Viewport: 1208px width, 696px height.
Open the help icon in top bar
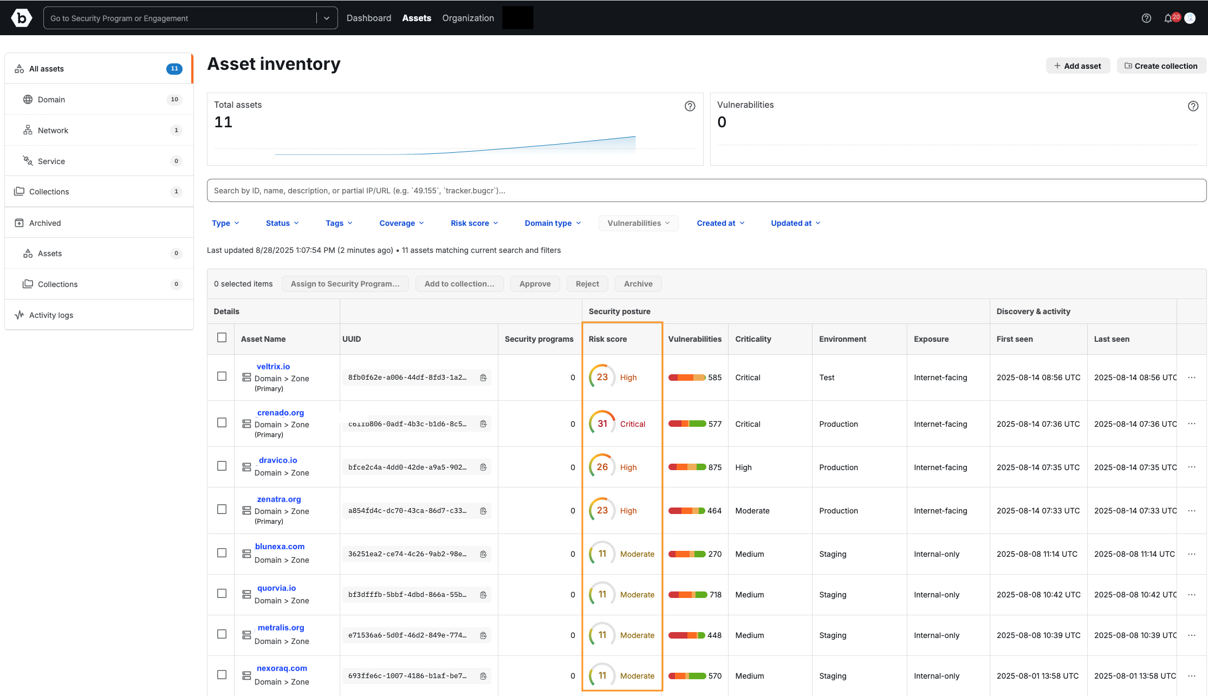(x=1146, y=18)
